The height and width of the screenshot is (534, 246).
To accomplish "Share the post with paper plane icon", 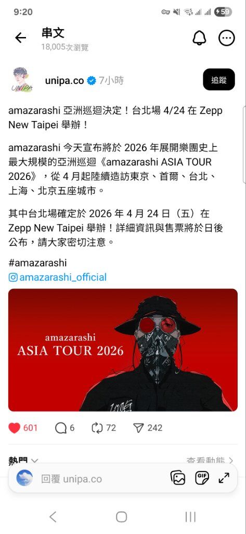I will [x=139, y=428].
